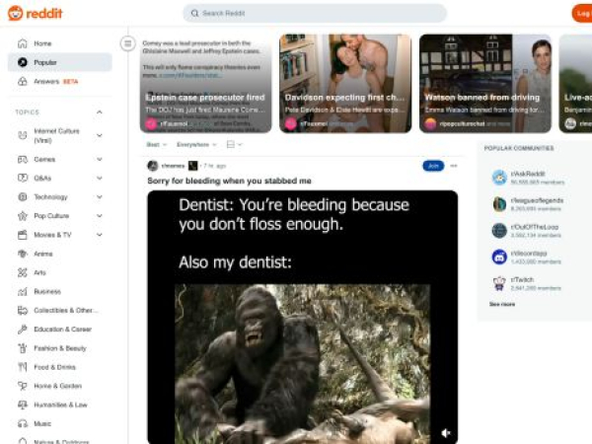This screenshot has height=444, width=592.
Task: Open the Everywhere location dropdown
Action: click(196, 145)
